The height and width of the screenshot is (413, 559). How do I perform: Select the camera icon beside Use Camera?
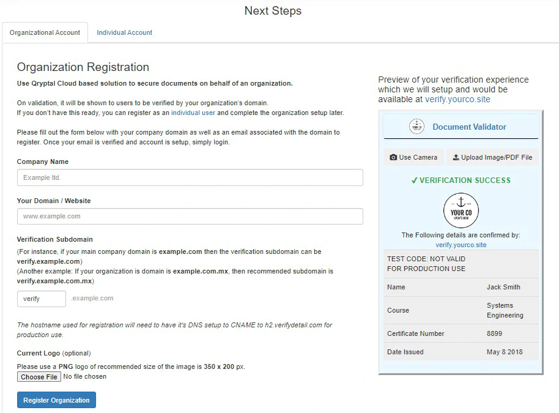click(392, 157)
